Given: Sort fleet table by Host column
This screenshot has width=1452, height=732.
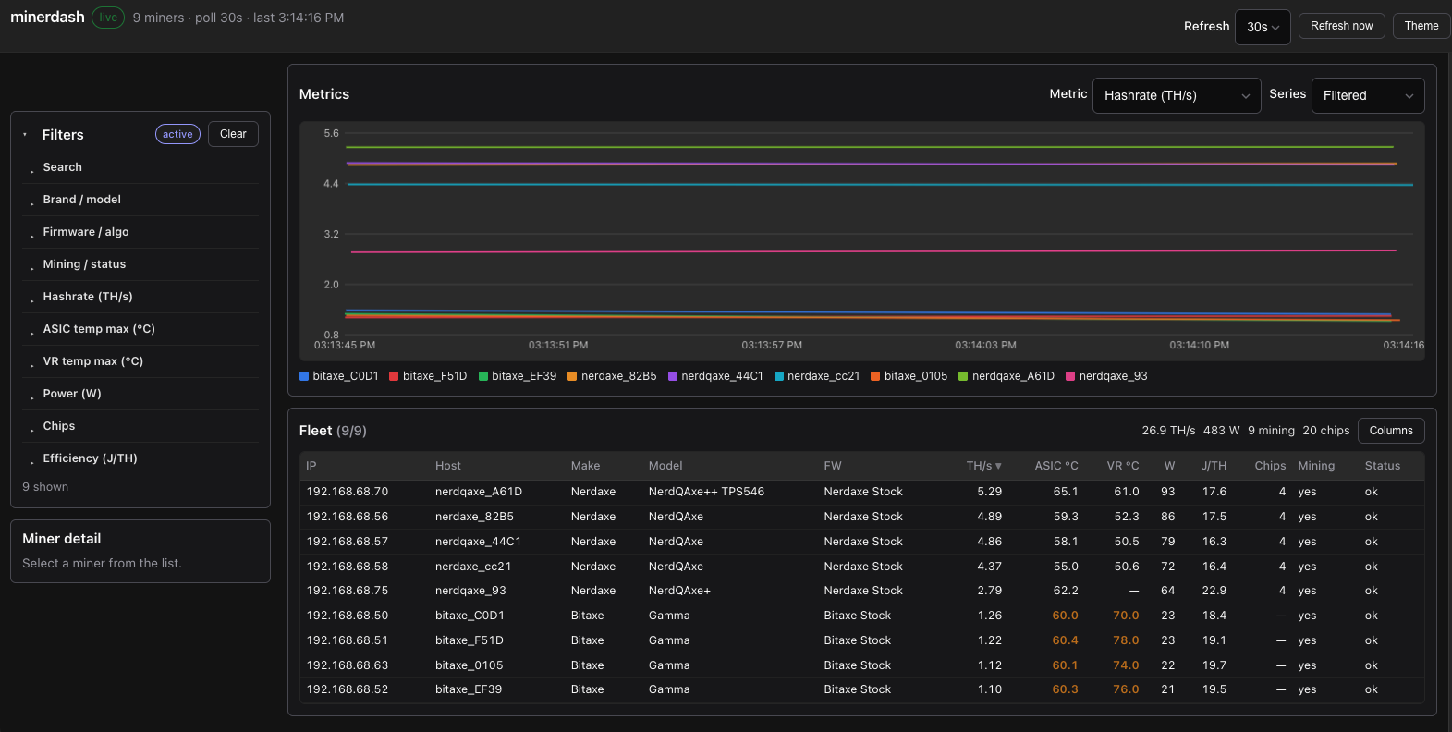Looking at the screenshot, I should 448,466.
